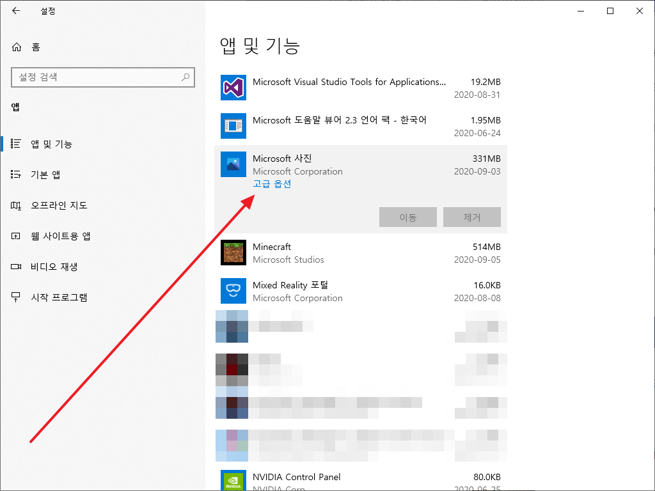
Task: Click the 514MB Minecraft size value
Action: (486, 247)
